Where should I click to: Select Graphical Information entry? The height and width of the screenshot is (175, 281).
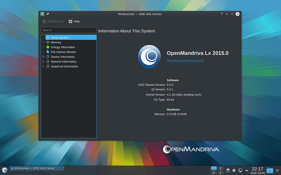(x=64, y=67)
